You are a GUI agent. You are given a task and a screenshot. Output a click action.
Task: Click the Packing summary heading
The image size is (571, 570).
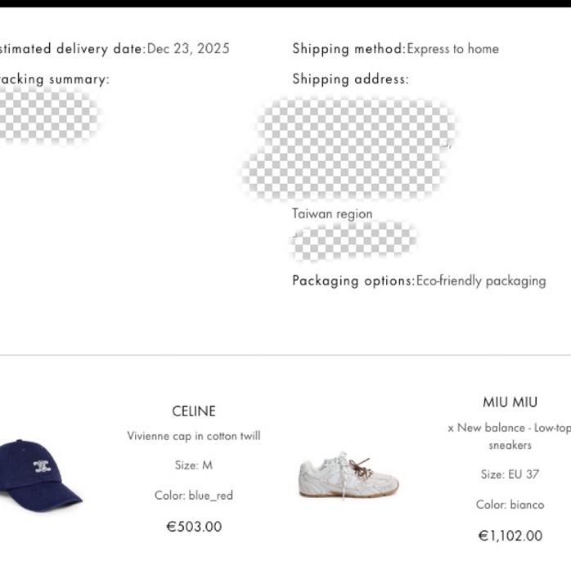coord(54,79)
